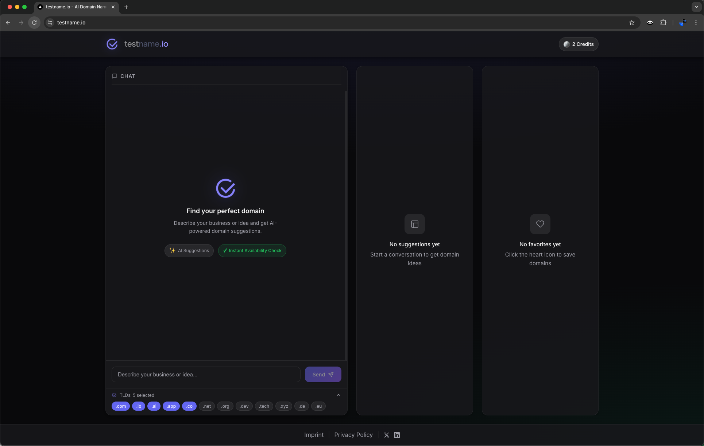Viewport: 704px width, 446px height.
Task: Enable the .xyz TLD chip
Action: tap(283, 406)
